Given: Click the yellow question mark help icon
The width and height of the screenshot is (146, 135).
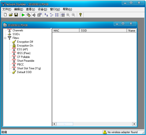Looking at the screenshot, I should point(80,15).
